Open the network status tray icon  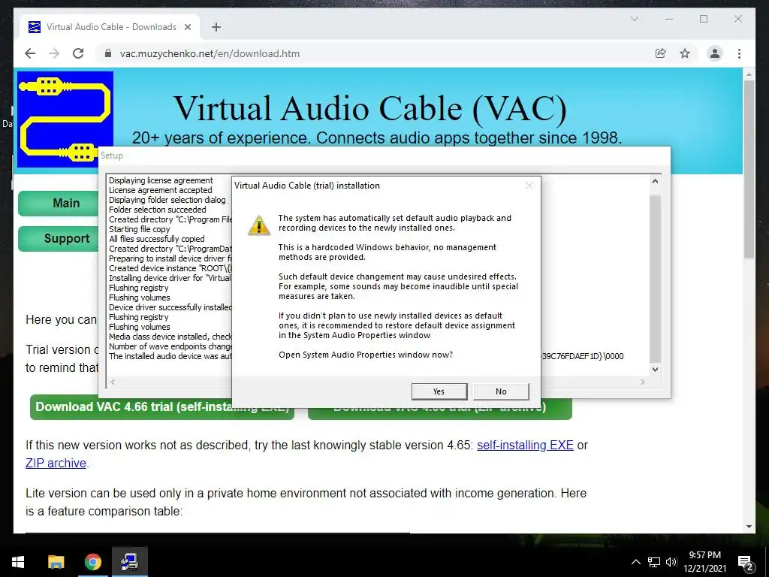[x=654, y=562]
